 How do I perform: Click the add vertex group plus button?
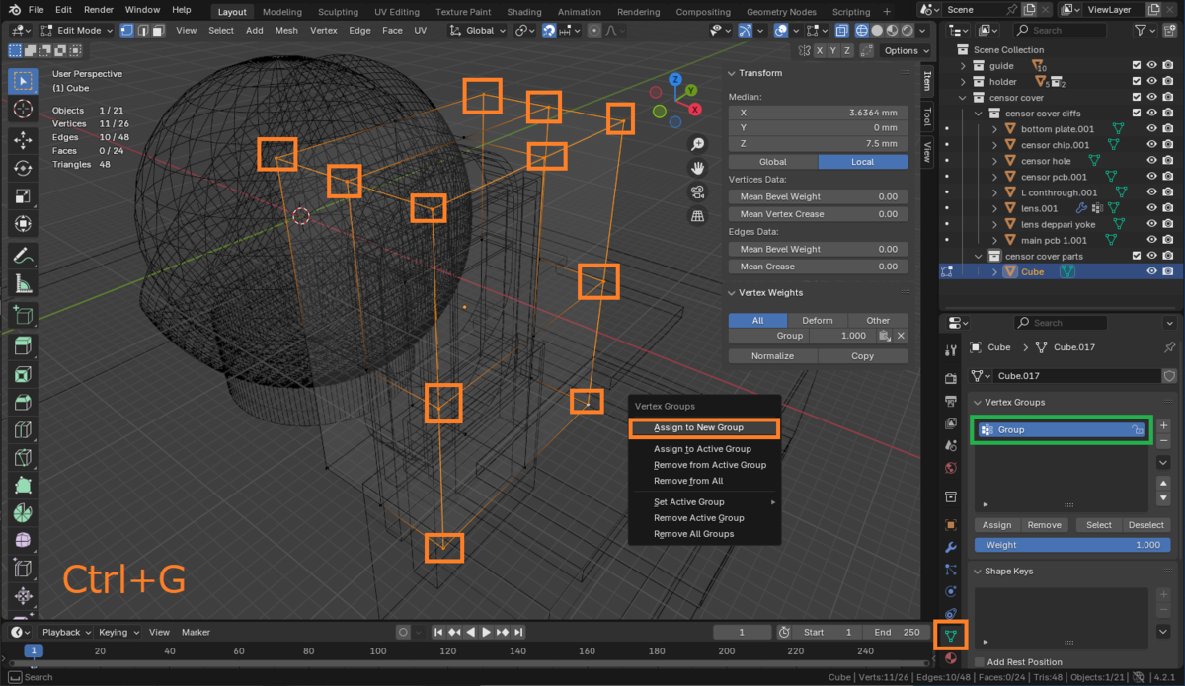(x=1163, y=425)
